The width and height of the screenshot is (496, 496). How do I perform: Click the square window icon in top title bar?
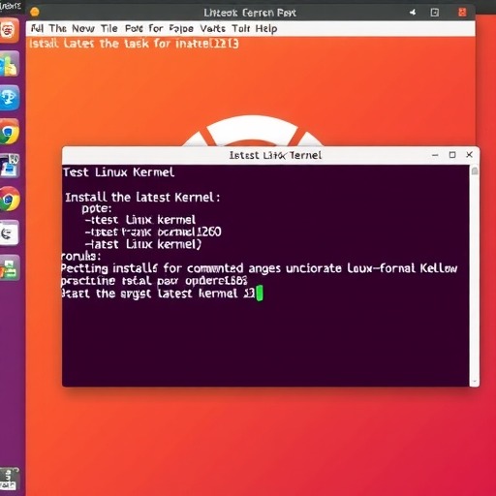click(x=435, y=13)
